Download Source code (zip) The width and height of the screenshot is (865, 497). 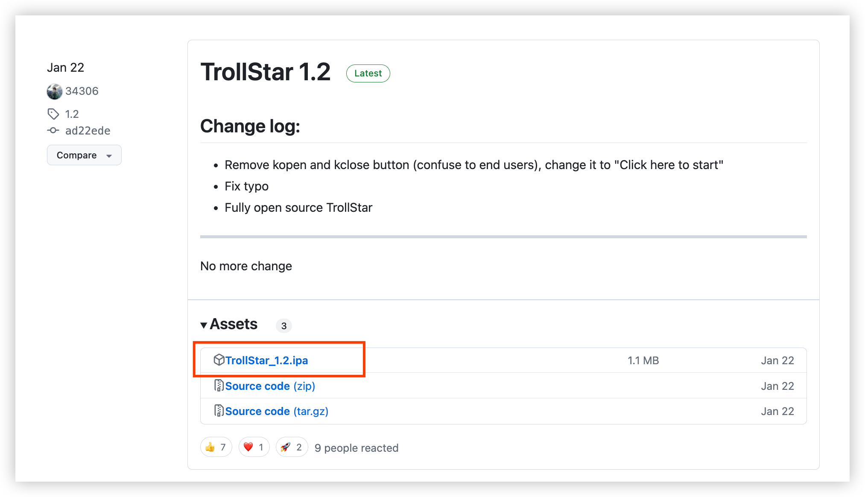270,386
